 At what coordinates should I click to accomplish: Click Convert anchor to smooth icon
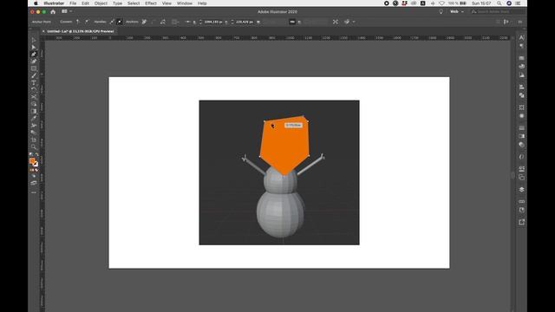pos(87,22)
